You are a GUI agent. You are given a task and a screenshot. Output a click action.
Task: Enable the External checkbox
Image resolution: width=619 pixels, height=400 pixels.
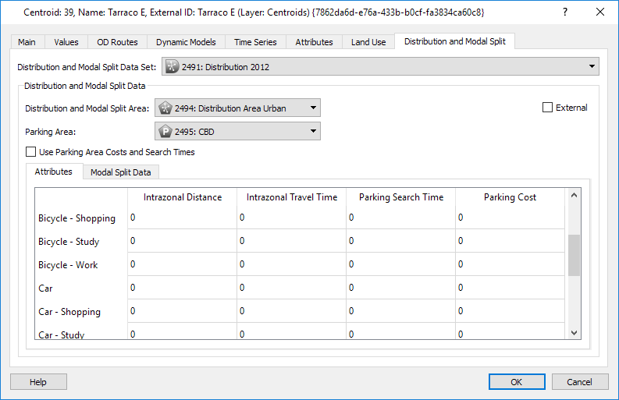coord(547,108)
